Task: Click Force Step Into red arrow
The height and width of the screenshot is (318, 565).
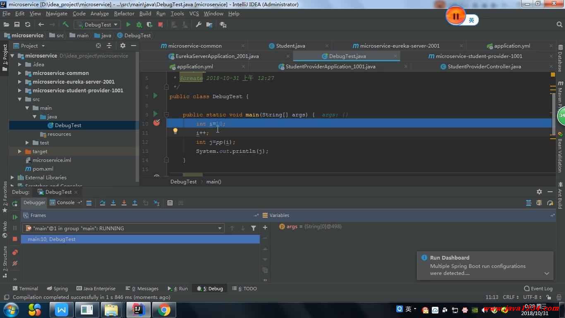Action: (124, 203)
